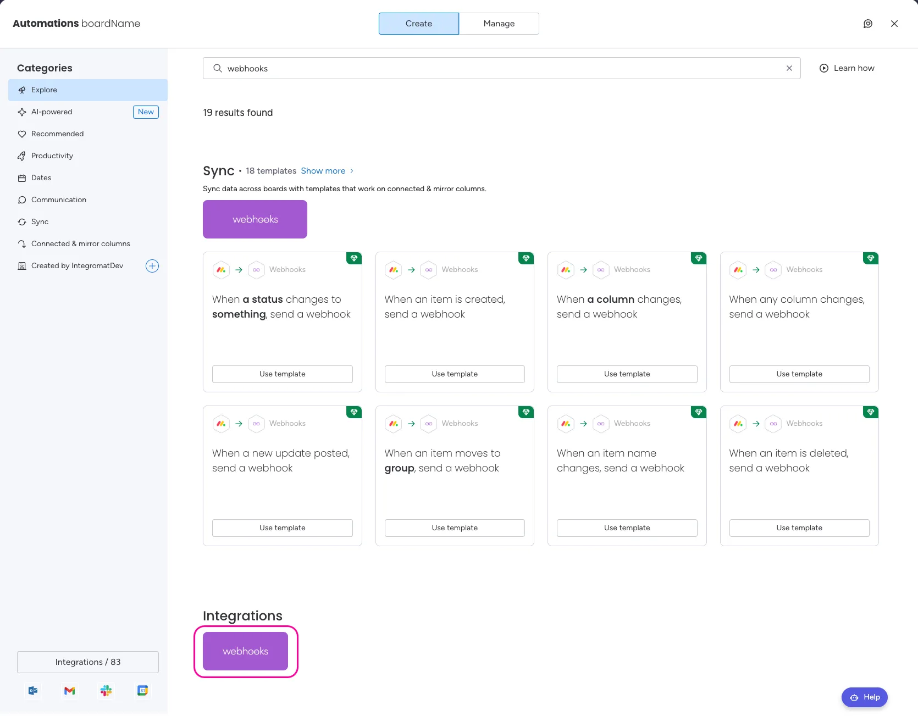Click 'group' field in item moves card
The width and height of the screenshot is (918, 716).
399,468
